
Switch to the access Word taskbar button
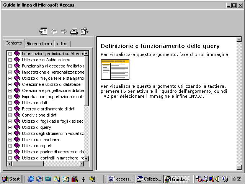pyautogui.click(x=121, y=179)
